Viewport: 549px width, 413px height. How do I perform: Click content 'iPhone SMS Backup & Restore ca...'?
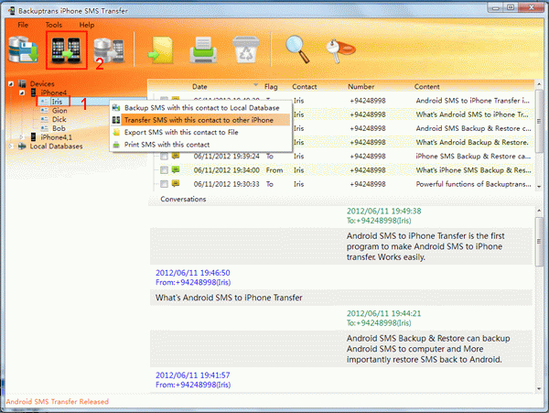tap(473, 157)
